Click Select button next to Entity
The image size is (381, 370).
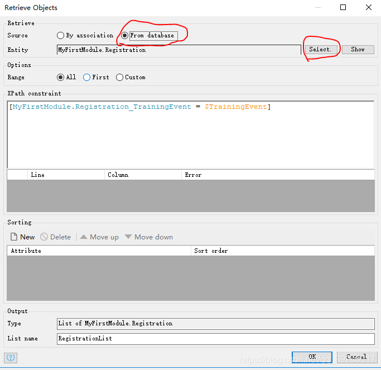(320, 49)
